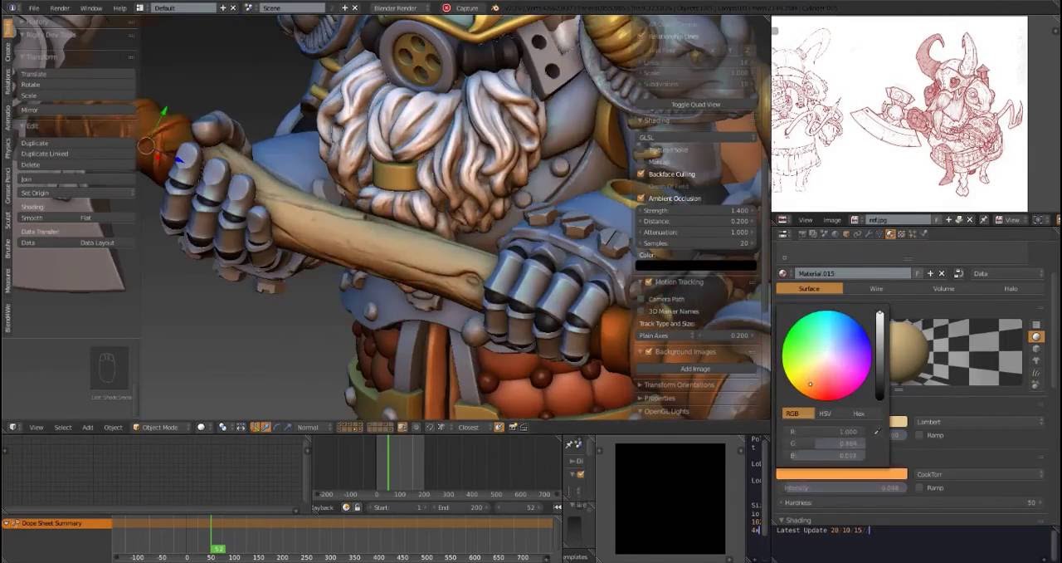Click the Toggle Quad View button
1062x563 pixels.
[695, 105]
